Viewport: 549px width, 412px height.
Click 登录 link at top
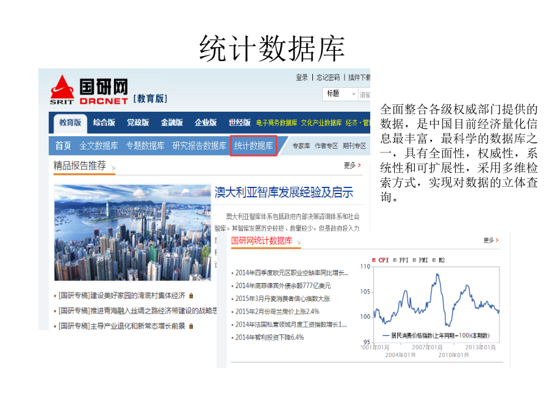coord(302,78)
